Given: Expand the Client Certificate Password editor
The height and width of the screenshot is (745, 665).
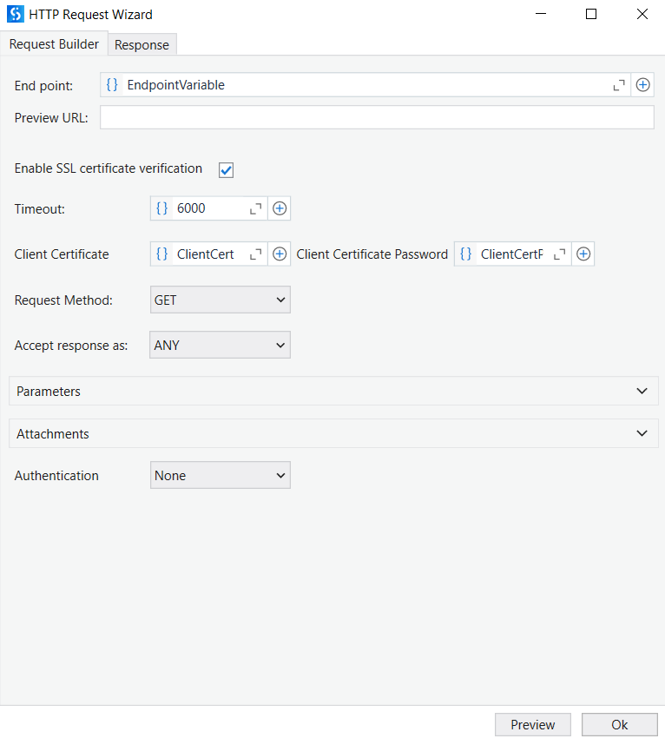Looking at the screenshot, I should click(x=560, y=254).
